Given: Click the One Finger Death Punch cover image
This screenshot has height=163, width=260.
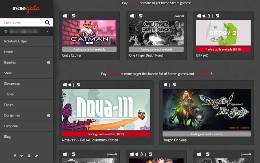Looking at the screenshot, I should (156, 33).
